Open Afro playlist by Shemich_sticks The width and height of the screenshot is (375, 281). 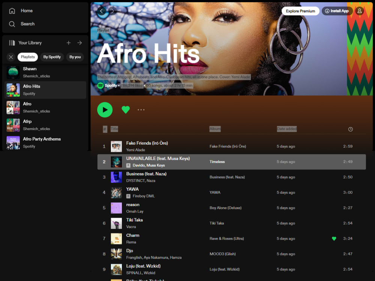(x=45, y=108)
